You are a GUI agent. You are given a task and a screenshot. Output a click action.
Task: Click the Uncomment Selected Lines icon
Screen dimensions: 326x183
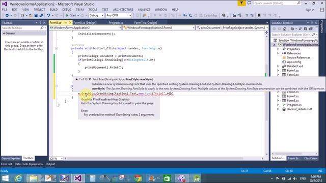[252, 15]
